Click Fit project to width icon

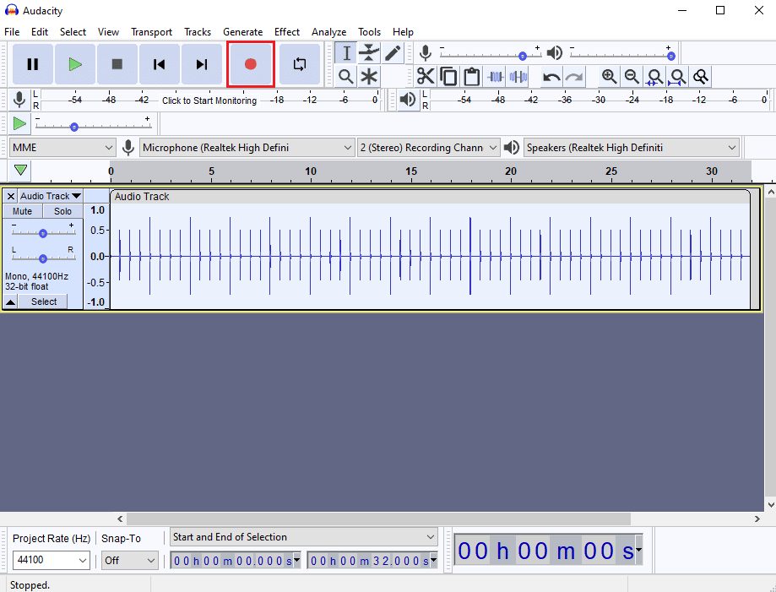[677, 77]
